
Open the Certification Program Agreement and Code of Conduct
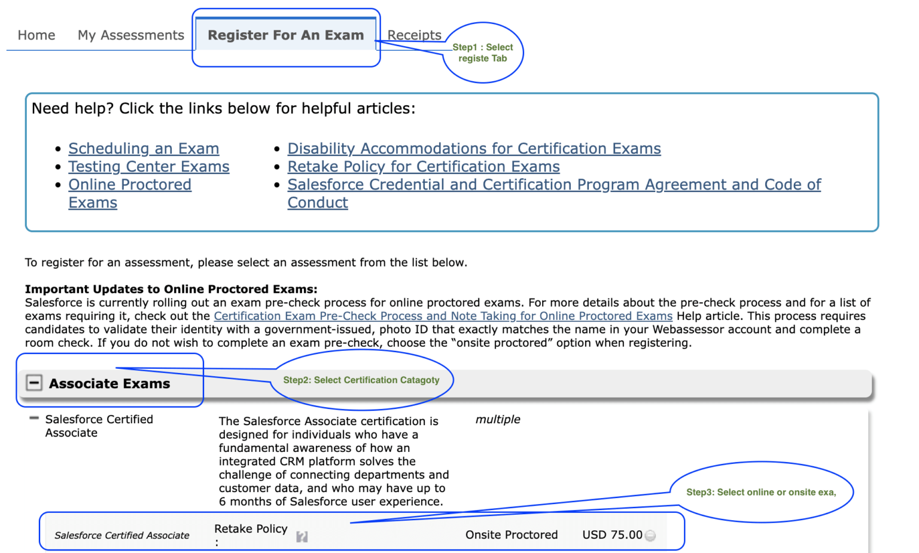(554, 184)
